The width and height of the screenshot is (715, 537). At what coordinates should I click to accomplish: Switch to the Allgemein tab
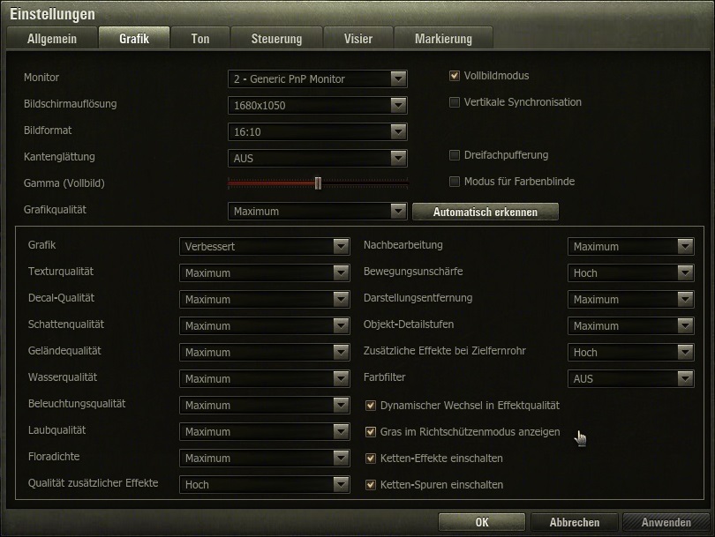(x=51, y=39)
